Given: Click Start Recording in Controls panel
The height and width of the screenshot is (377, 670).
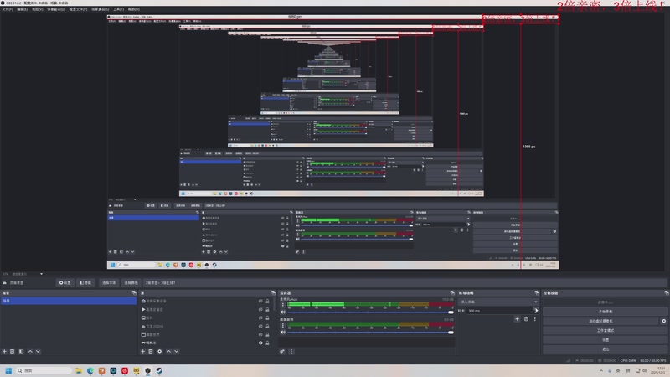Looking at the screenshot, I should [x=605, y=312].
